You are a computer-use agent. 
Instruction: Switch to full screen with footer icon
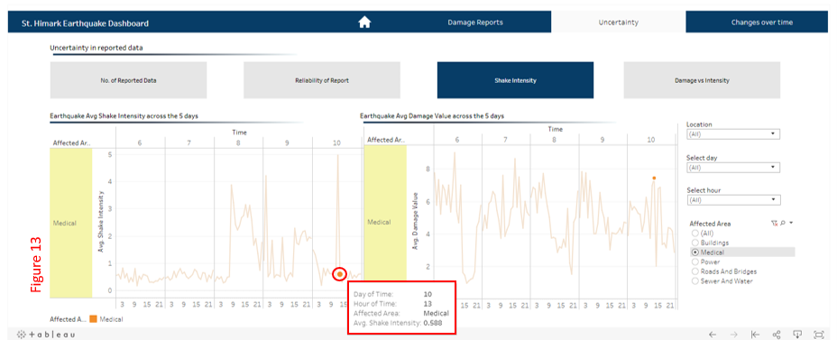point(819,335)
